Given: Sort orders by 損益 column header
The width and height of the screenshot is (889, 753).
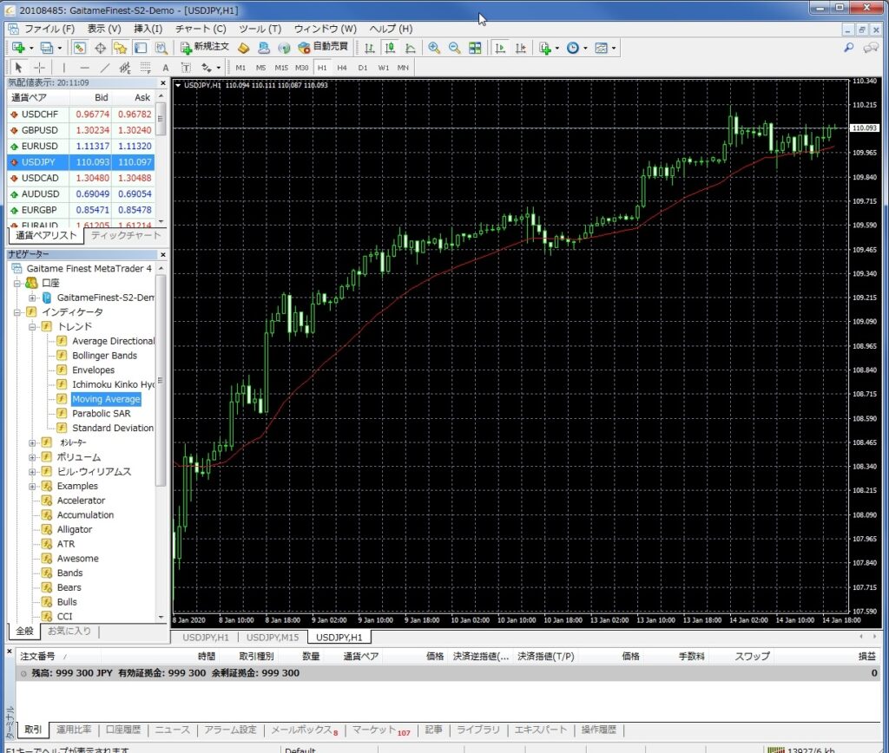Looking at the screenshot, I should pyautogui.click(x=867, y=656).
